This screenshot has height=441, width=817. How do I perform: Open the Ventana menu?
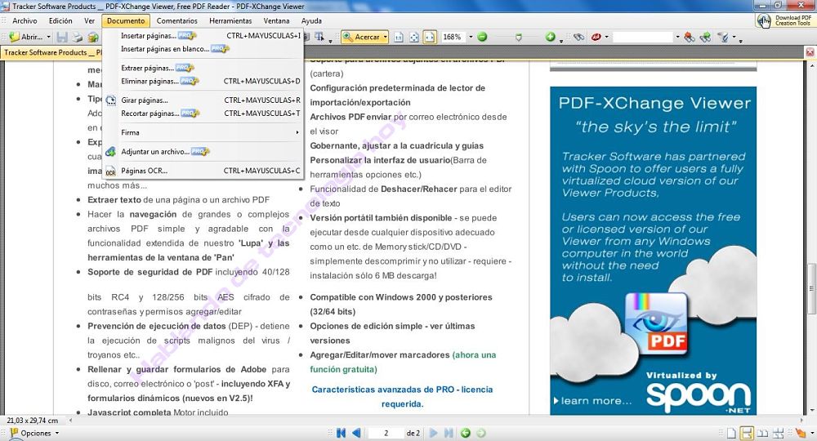[276, 21]
